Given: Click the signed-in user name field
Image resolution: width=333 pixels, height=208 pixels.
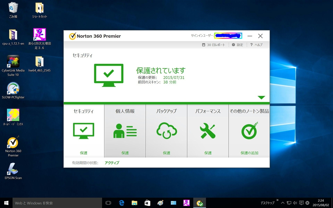Looking at the screenshot, I should (228, 36).
